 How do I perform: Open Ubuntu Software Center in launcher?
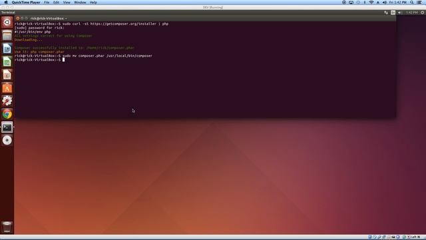tap(7, 88)
